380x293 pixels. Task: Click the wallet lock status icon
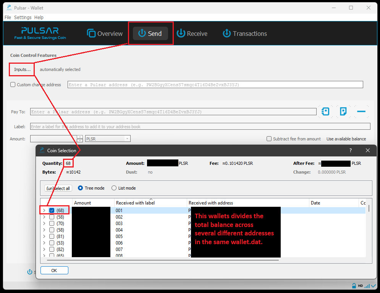(354, 285)
